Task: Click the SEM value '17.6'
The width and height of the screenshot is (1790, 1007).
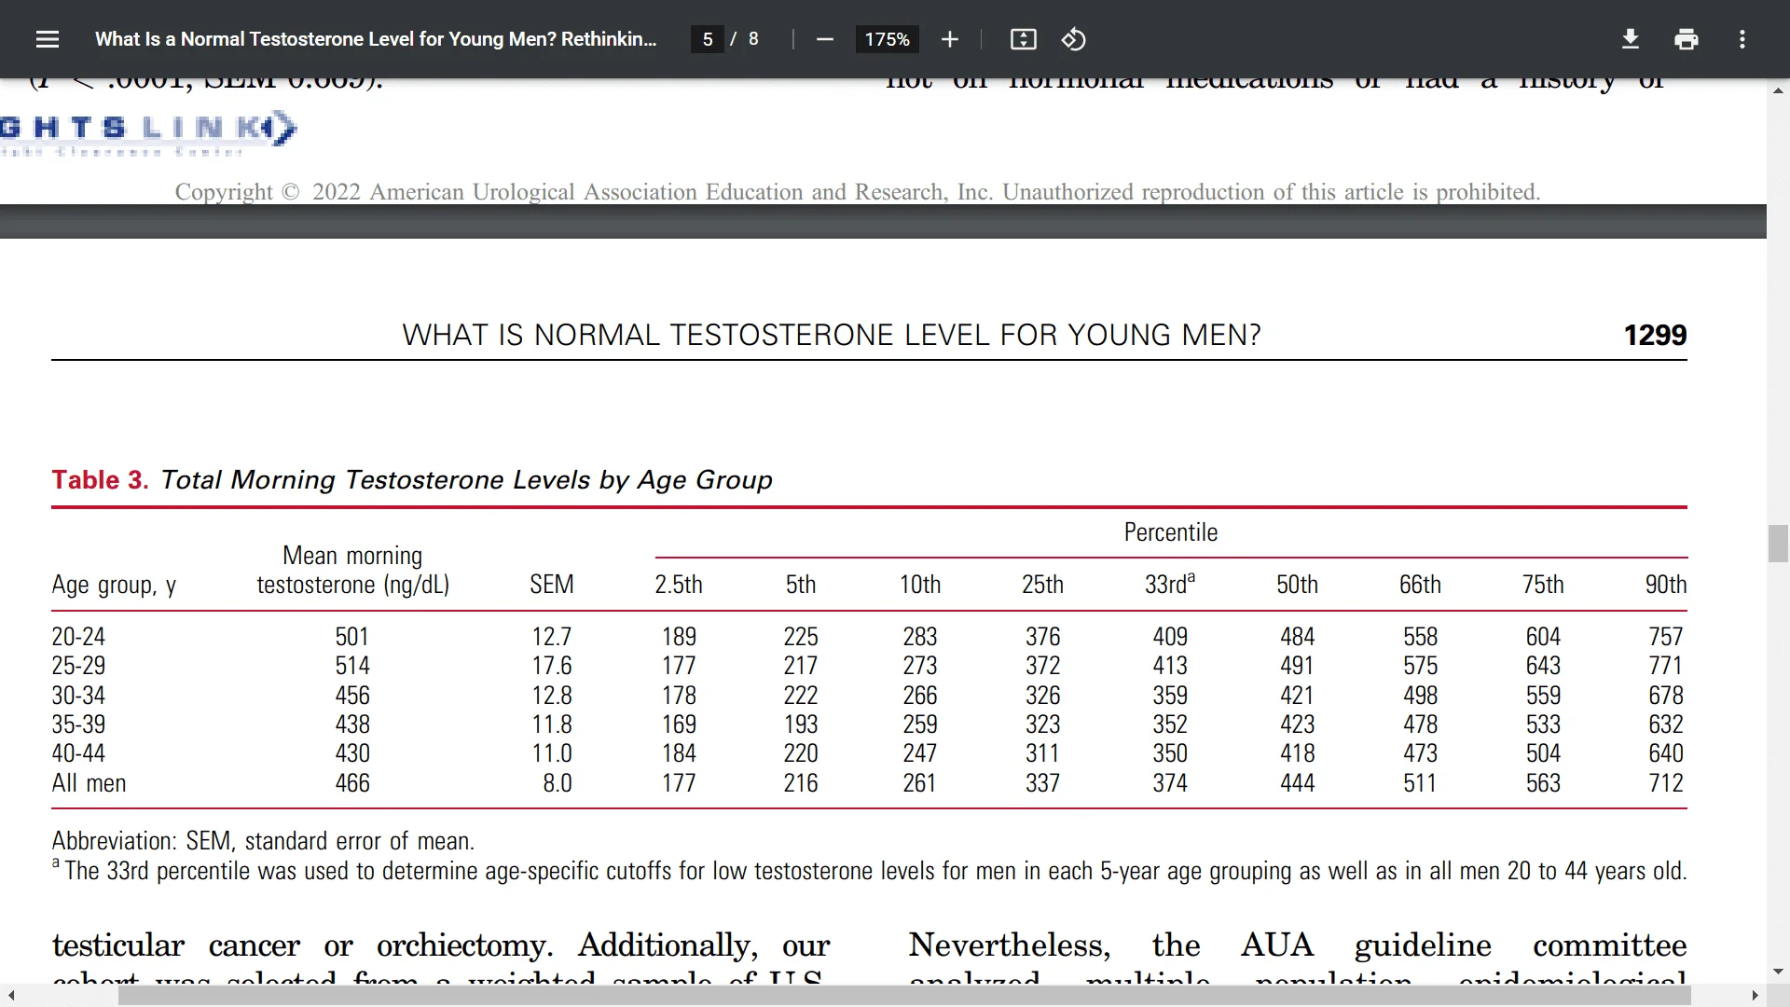Action: (x=552, y=666)
